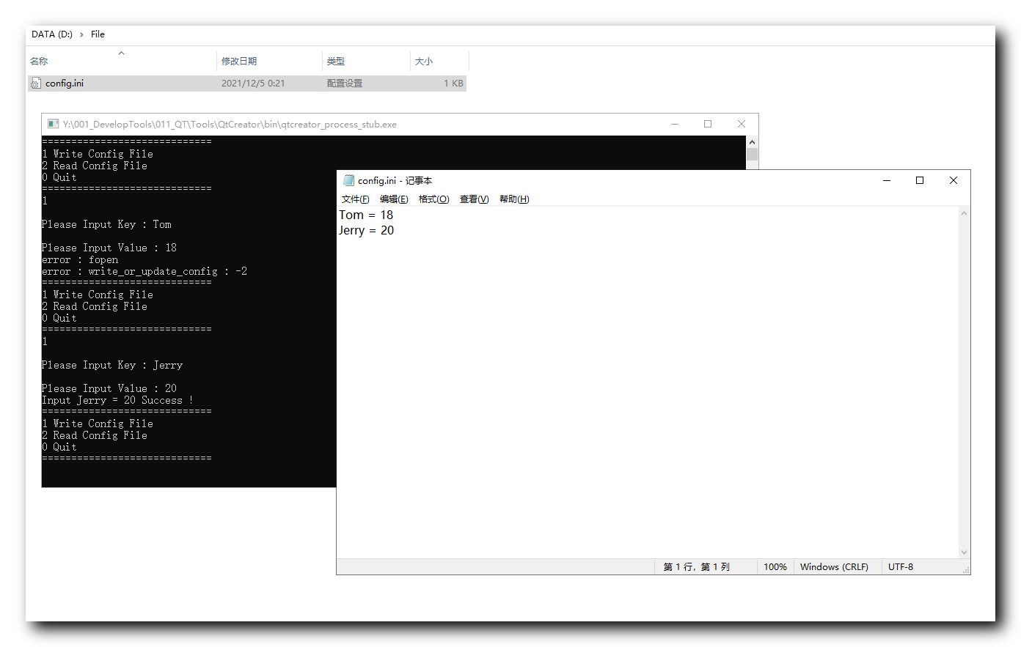The height and width of the screenshot is (647, 1021).
Task: Click the Notepad window resize grip
Action: [966, 570]
